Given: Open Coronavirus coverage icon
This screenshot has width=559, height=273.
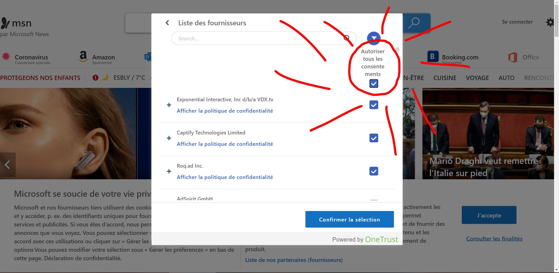Looking at the screenshot, I should click(6, 56).
